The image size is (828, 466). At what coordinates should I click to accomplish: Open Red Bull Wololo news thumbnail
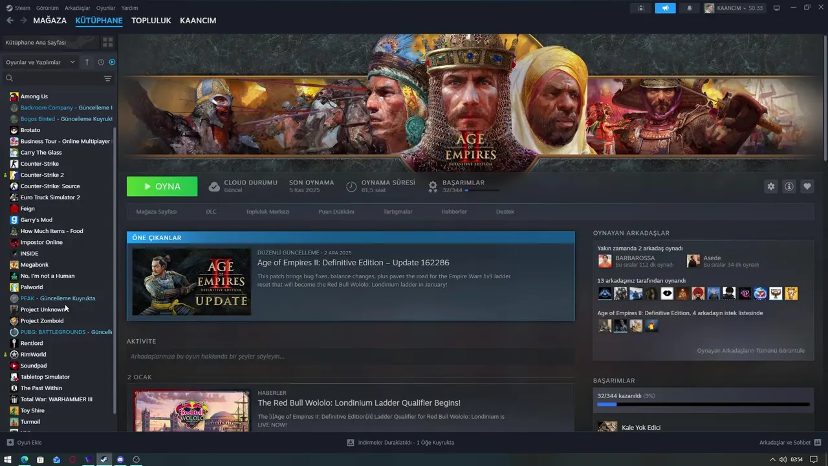[x=191, y=410]
